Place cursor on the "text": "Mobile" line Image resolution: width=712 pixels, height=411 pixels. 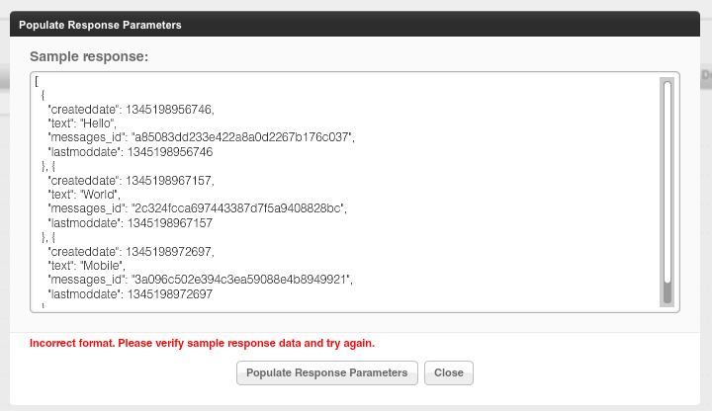(x=85, y=266)
